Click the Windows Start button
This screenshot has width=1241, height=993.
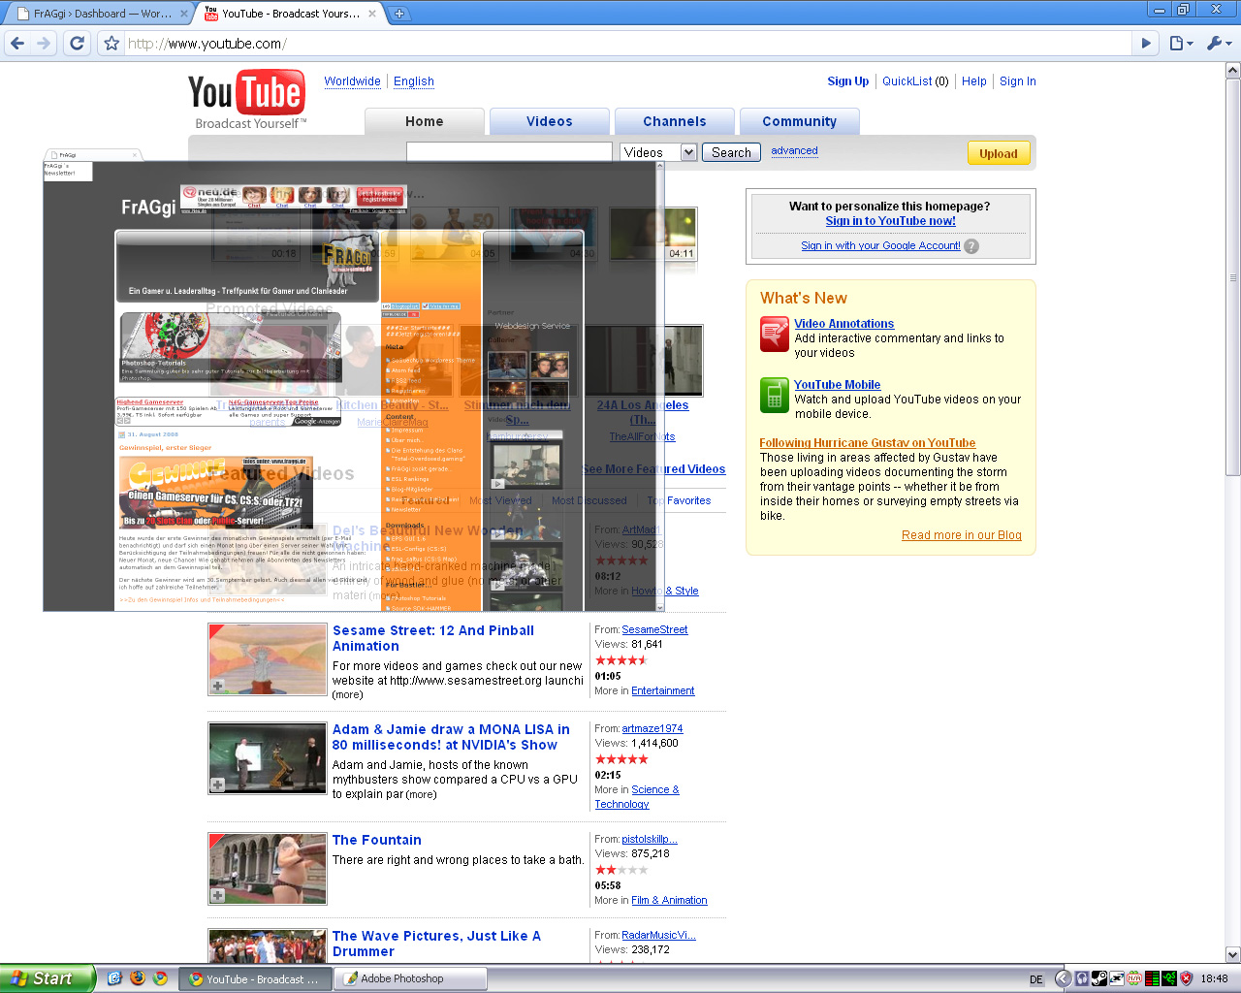(47, 978)
